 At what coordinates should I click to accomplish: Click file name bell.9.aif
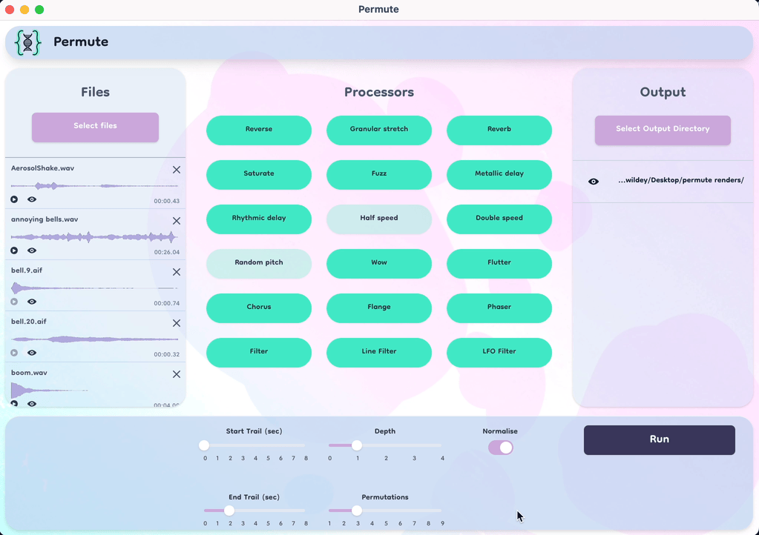coord(27,270)
